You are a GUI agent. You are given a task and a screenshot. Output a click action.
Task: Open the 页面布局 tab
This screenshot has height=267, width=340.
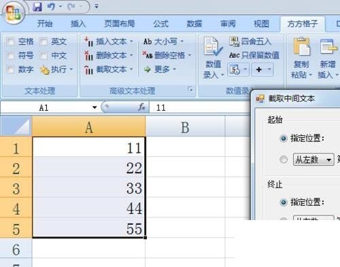[x=120, y=24]
